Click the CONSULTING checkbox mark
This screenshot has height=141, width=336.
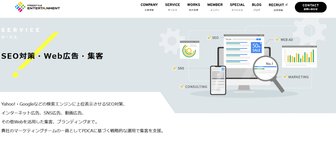(x=182, y=87)
